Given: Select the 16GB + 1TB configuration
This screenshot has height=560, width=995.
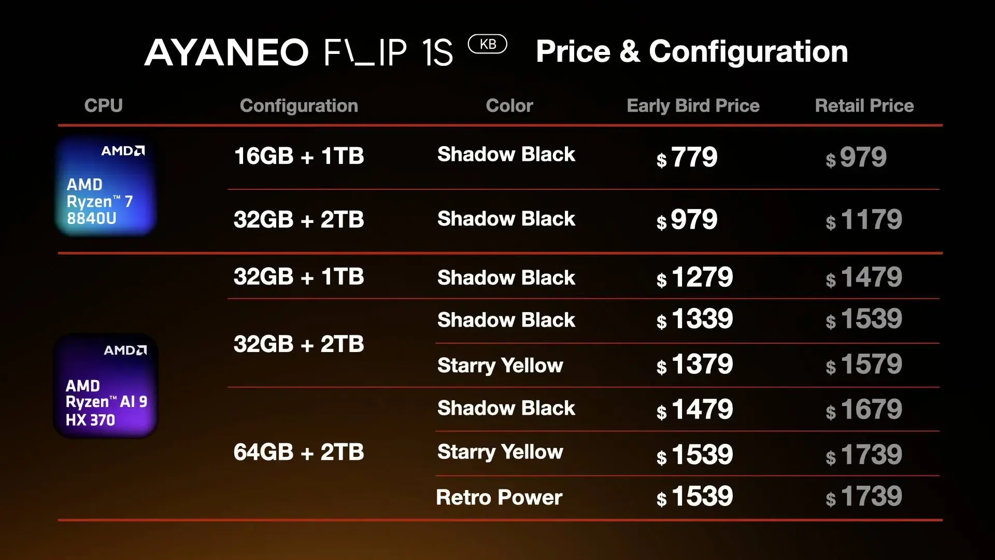Looking at the screenshot, I should pos(299,156).
